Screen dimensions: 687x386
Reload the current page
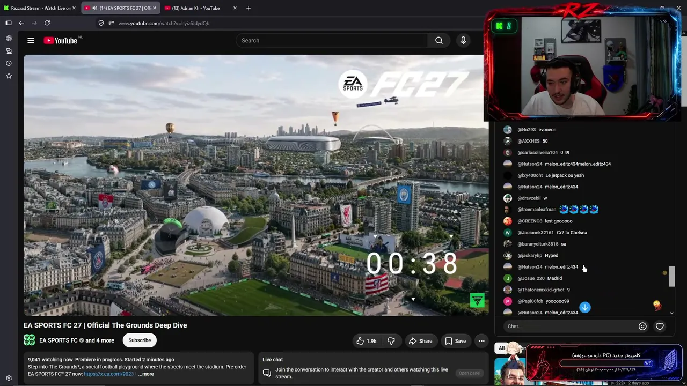[47, 23]
